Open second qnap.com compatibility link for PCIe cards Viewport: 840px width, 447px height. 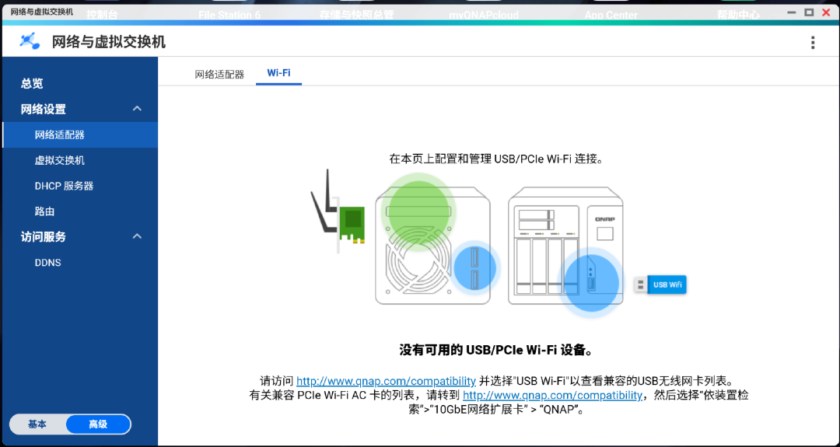point(552,396)
